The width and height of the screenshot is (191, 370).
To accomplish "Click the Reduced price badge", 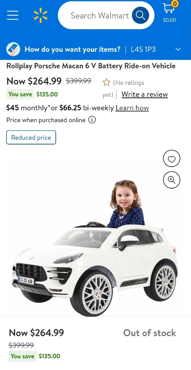I will point(31,137).
